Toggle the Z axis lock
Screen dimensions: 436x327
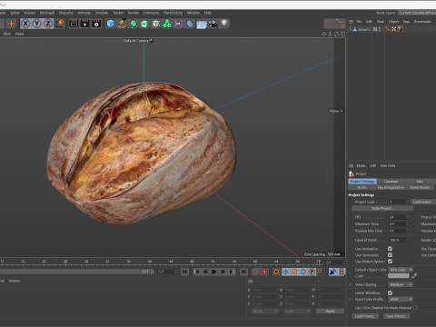[48, 24]
